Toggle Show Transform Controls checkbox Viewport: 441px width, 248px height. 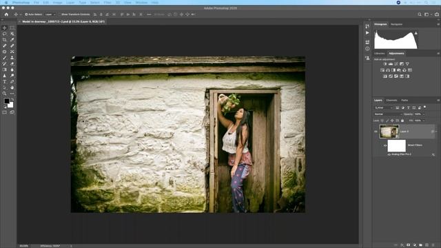click(x=60, y=14)
